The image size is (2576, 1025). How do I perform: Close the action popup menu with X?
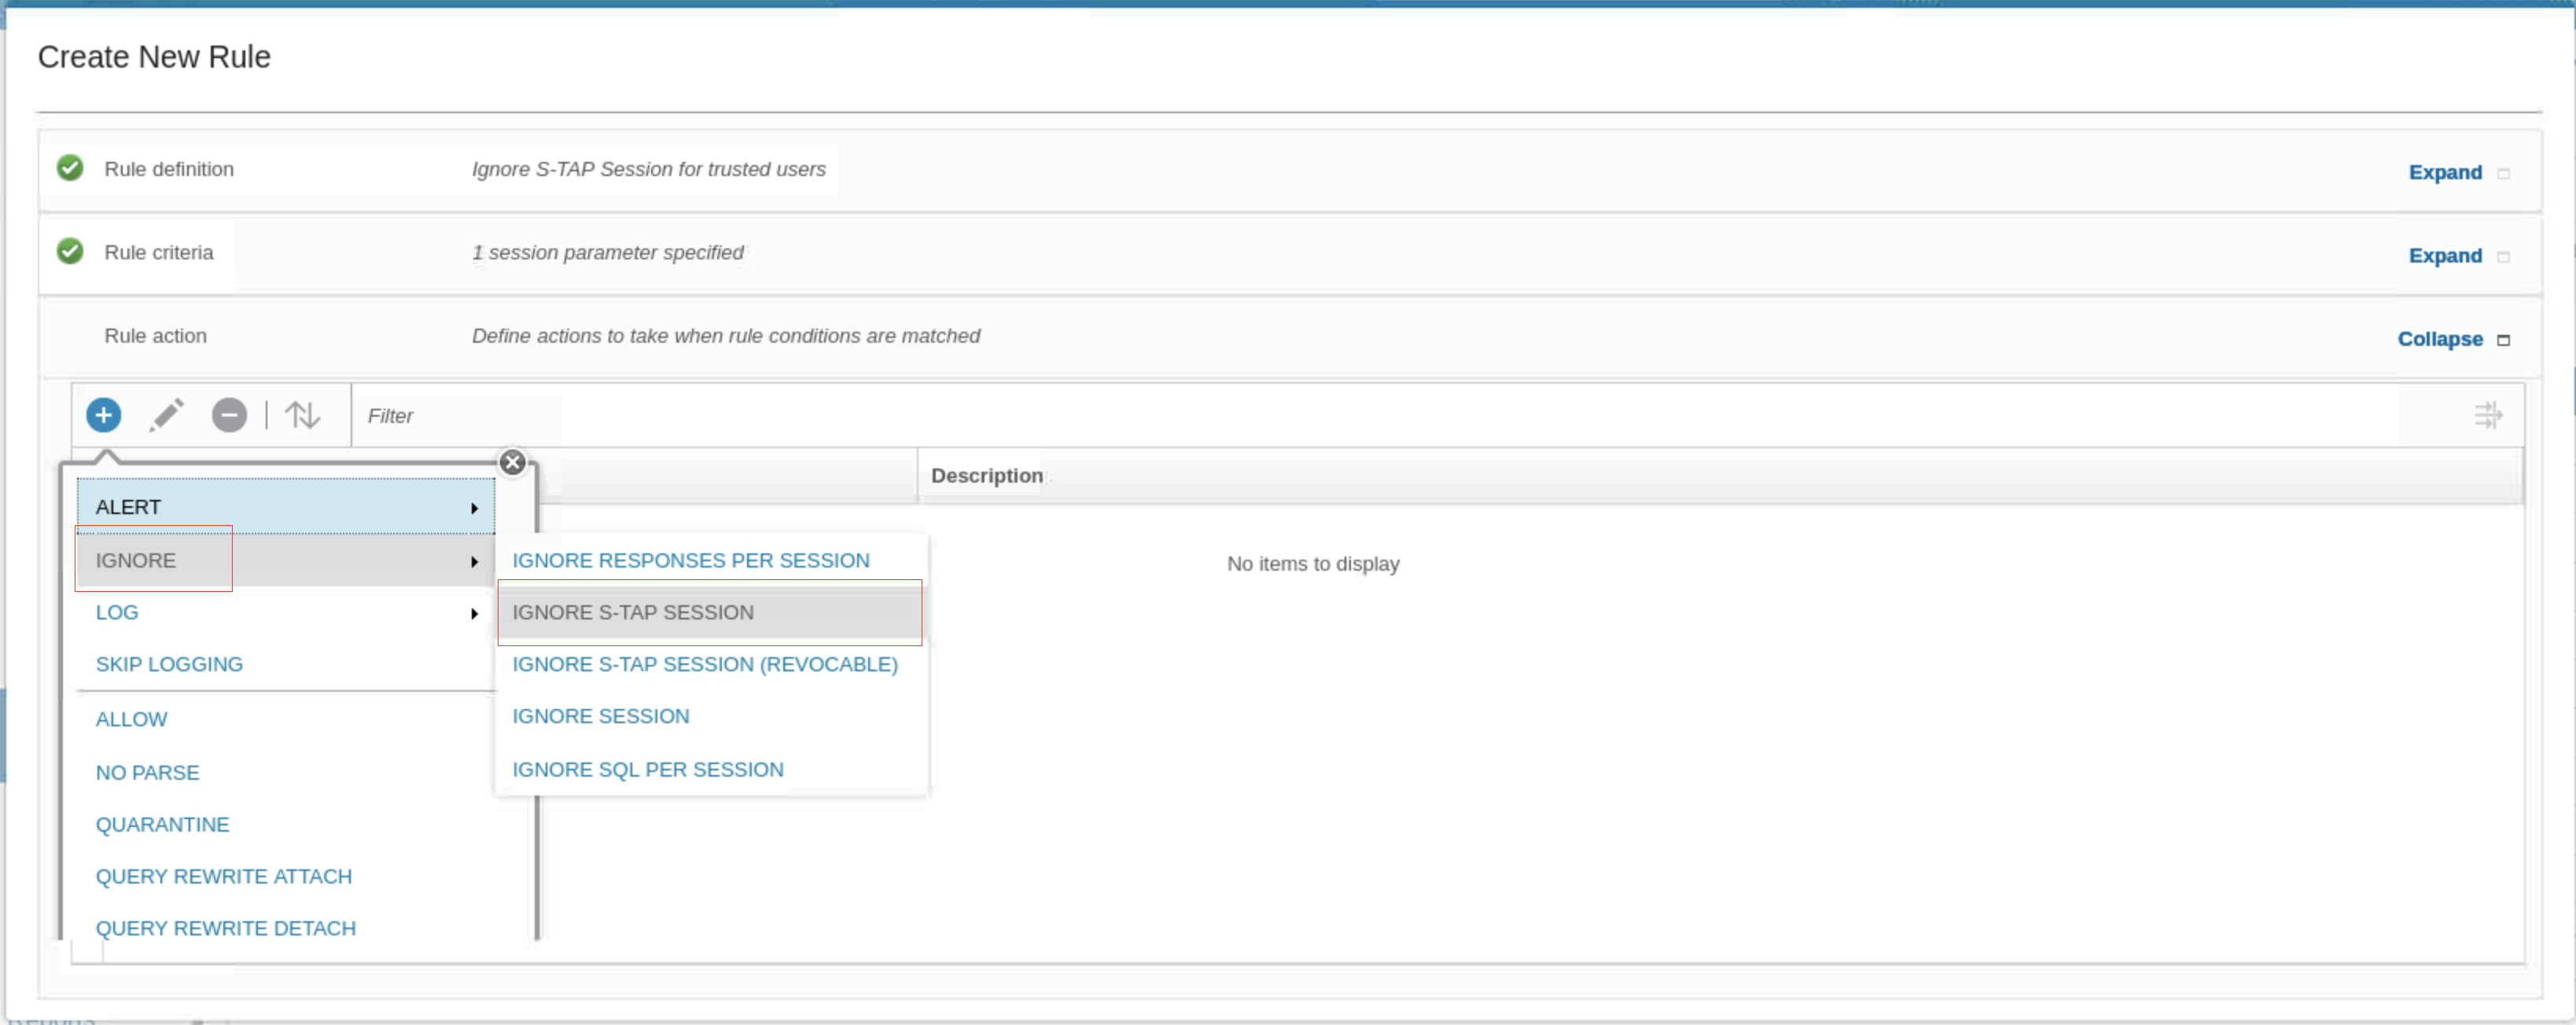tap(513, 462)
